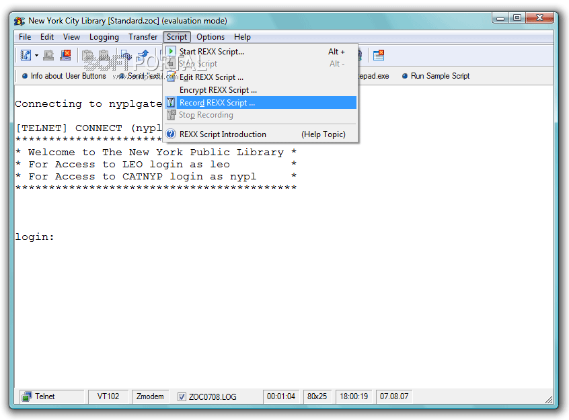Toggle the ZOC0708.LOG logging checkbox
The height and width of the screenshot is (420, 569).
(x=182, y=396)
